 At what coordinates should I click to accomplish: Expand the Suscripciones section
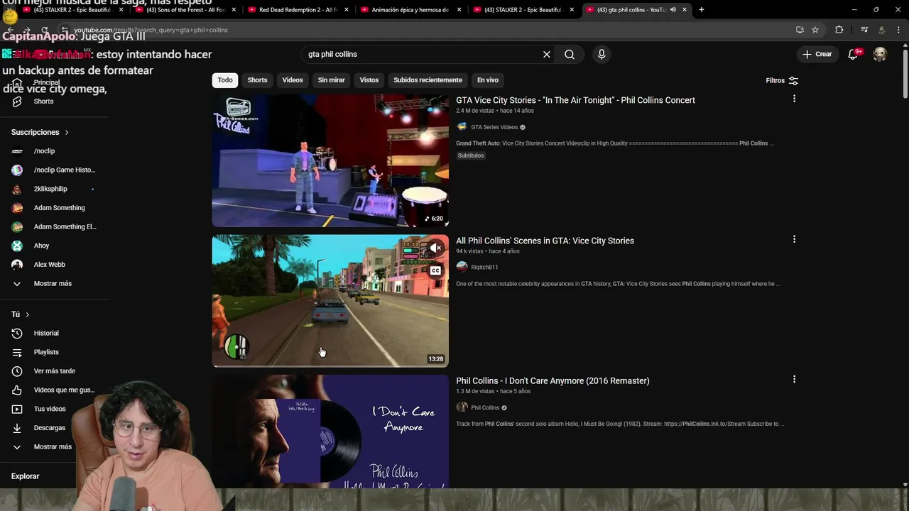pos(40,132)
